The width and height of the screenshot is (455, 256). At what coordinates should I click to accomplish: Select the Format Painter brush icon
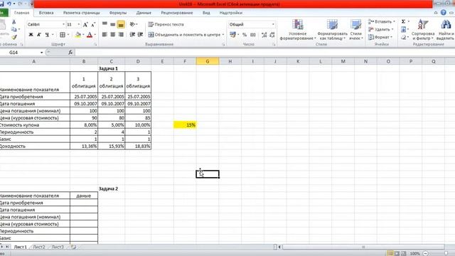(x=14, y=37)
